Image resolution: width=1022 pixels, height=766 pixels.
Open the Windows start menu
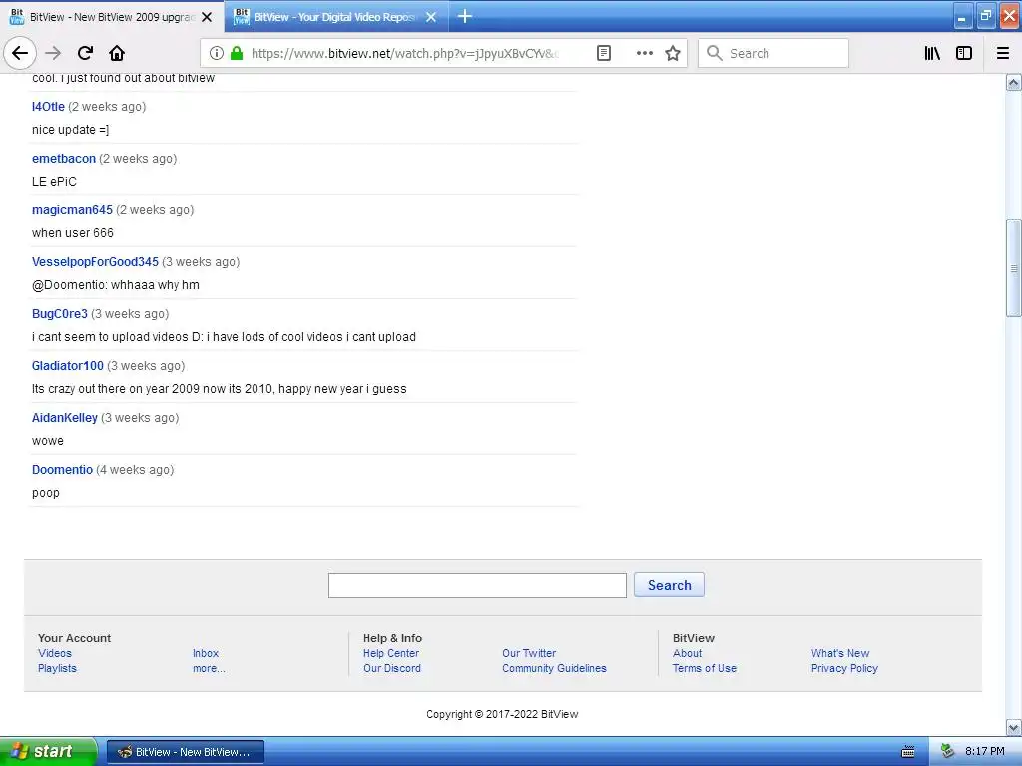tap(48, 752)
